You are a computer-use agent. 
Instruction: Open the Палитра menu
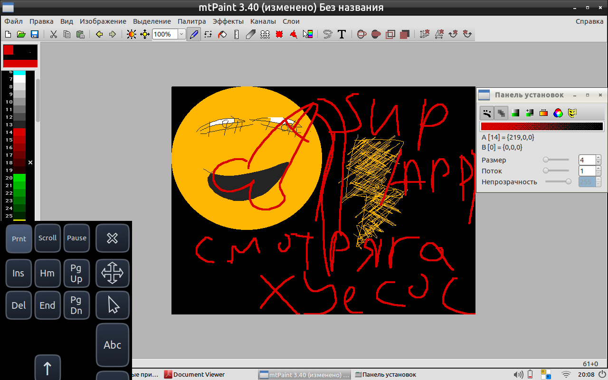point(192,21)
